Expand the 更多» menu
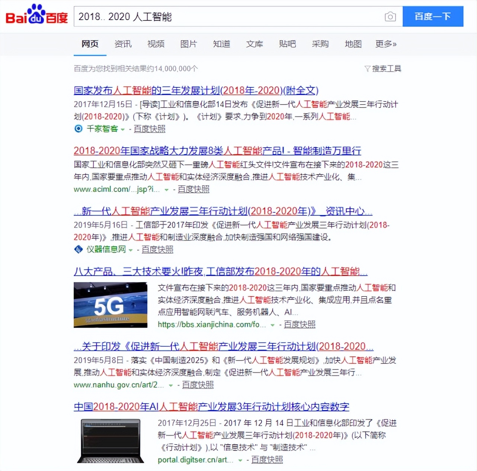The height and width of the screenshot is (471, 477). pos(385,44)
